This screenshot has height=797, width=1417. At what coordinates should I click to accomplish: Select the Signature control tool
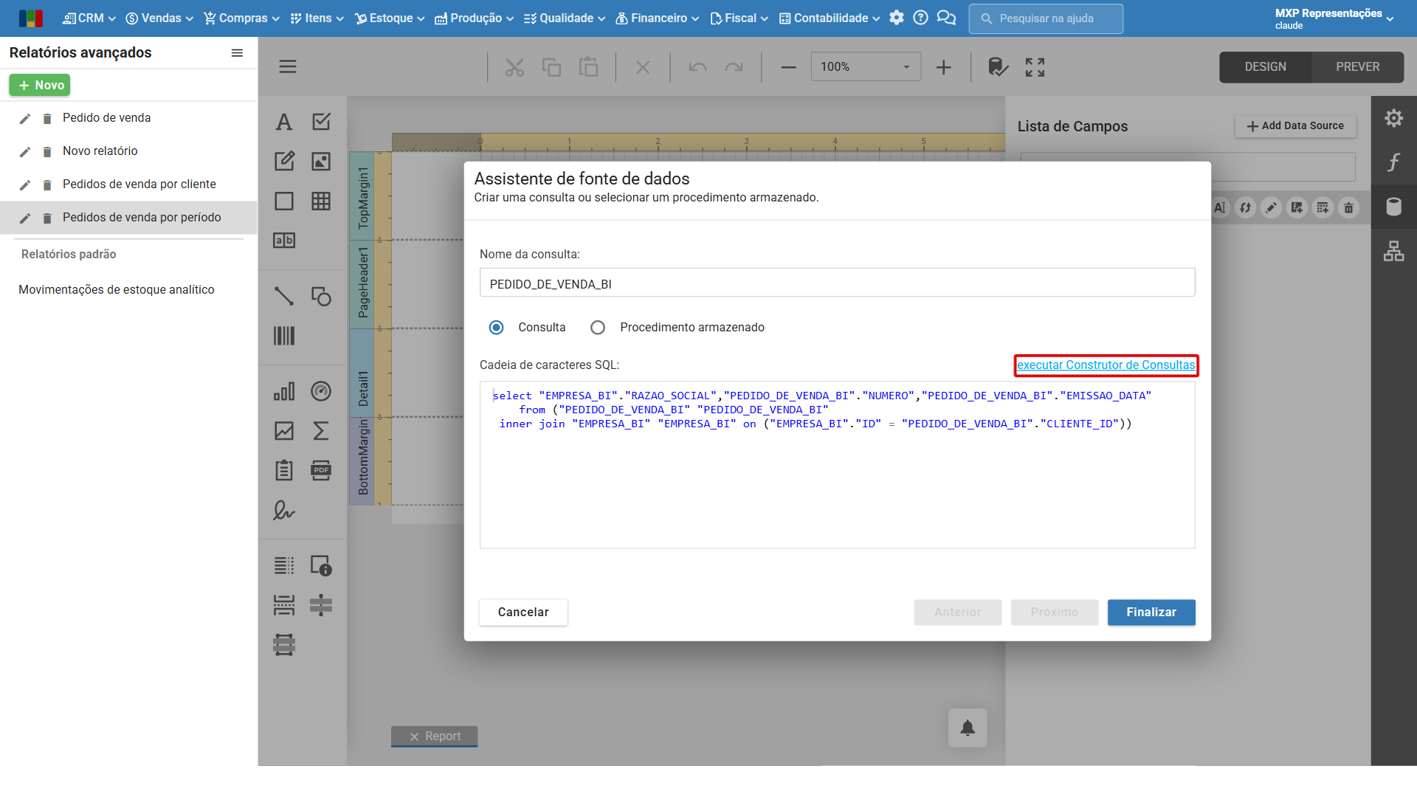point(284,511)
